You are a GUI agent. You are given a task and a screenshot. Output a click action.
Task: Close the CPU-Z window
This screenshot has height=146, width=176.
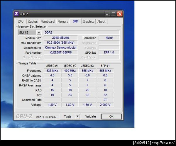[x=120, y=14]
